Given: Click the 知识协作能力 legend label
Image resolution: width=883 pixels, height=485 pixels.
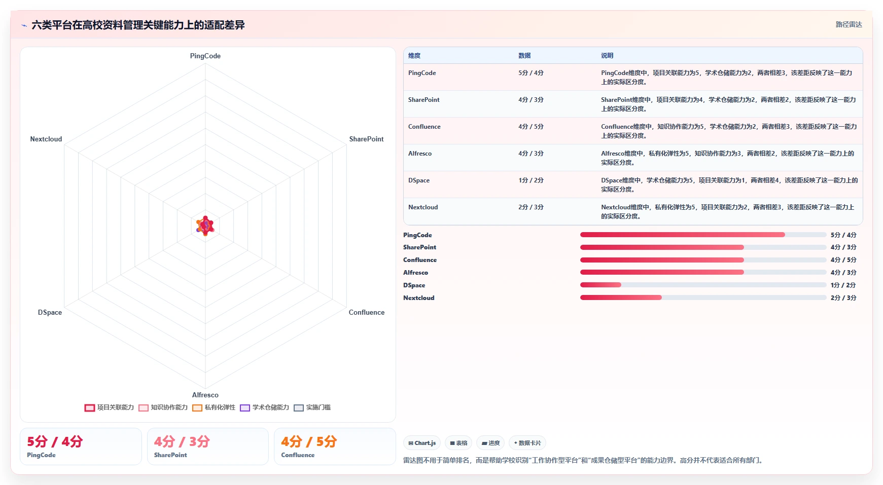Looking at the screenshot, I should click(169, 407).
